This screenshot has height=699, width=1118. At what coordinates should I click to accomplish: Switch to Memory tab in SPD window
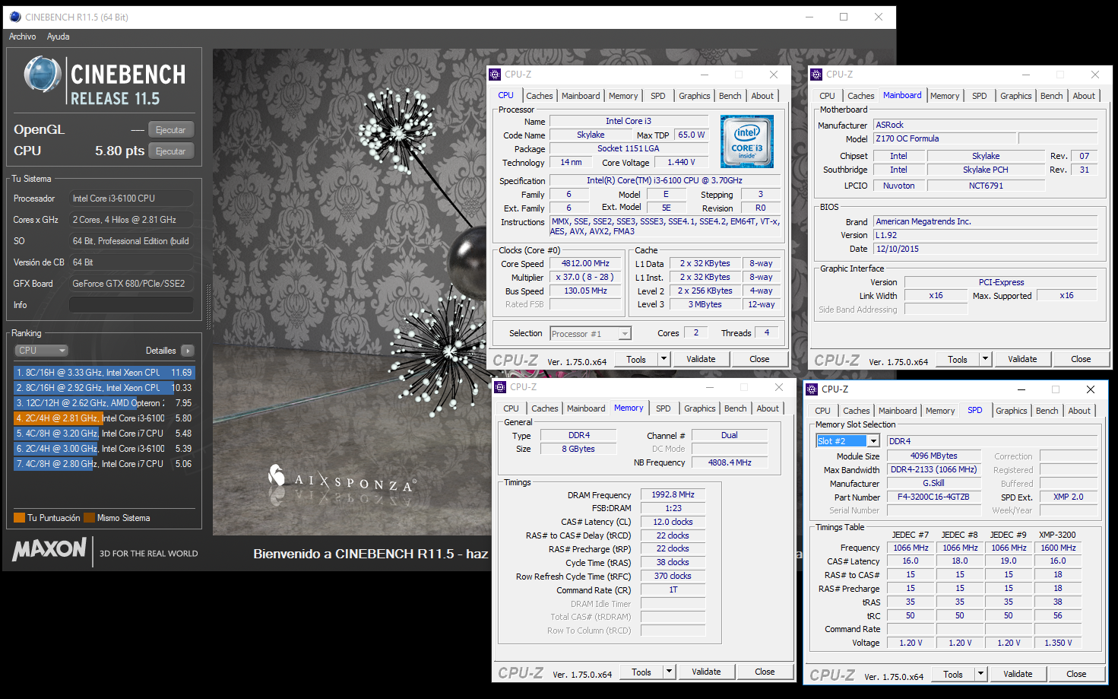pos(940,411)
